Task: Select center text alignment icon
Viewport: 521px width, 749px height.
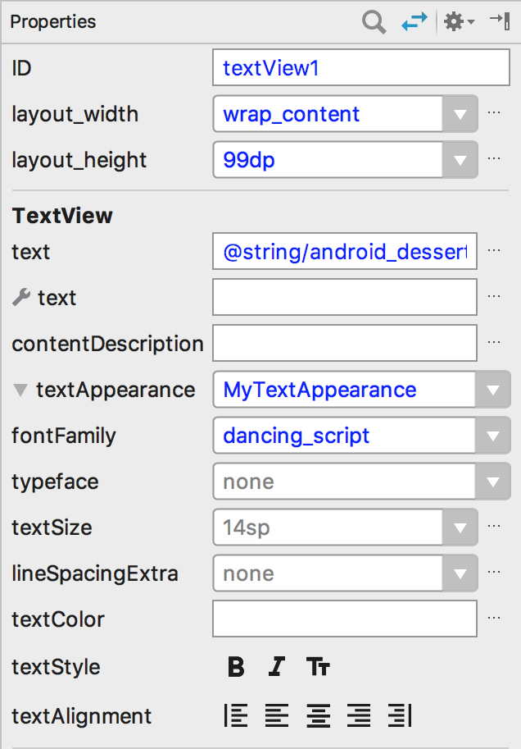Action: 318,715
